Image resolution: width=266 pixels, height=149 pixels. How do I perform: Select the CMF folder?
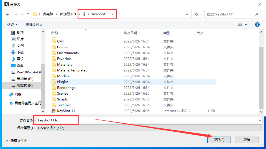61,41
